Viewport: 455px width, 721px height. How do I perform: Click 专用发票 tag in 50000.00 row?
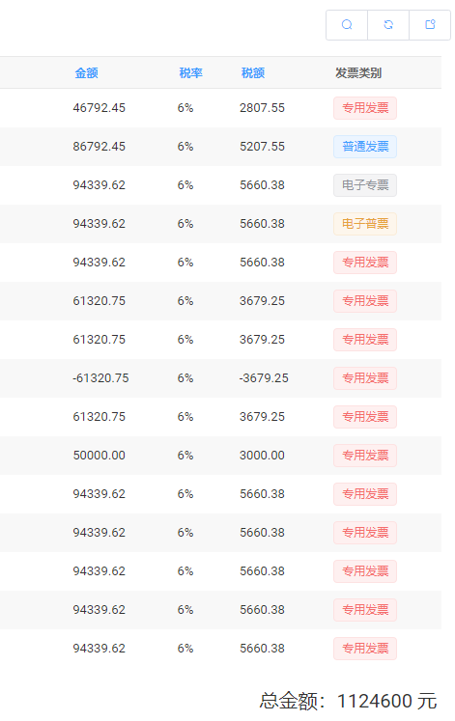click(x=365, y=456)
